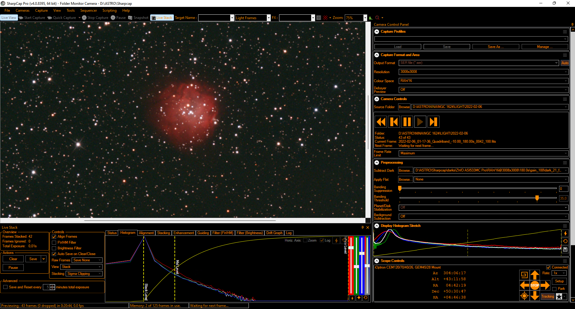This screenshot has height=309, width=575.
Task: Open the Drift Graph tab
Action: point(274,233)
